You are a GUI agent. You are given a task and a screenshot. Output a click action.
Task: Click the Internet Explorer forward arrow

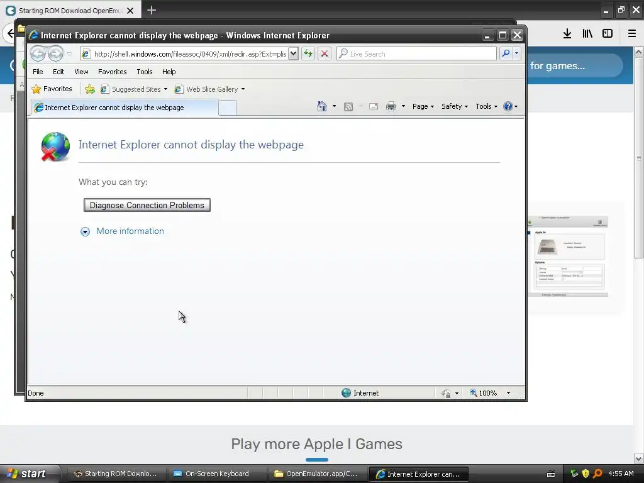click(55, 53)
